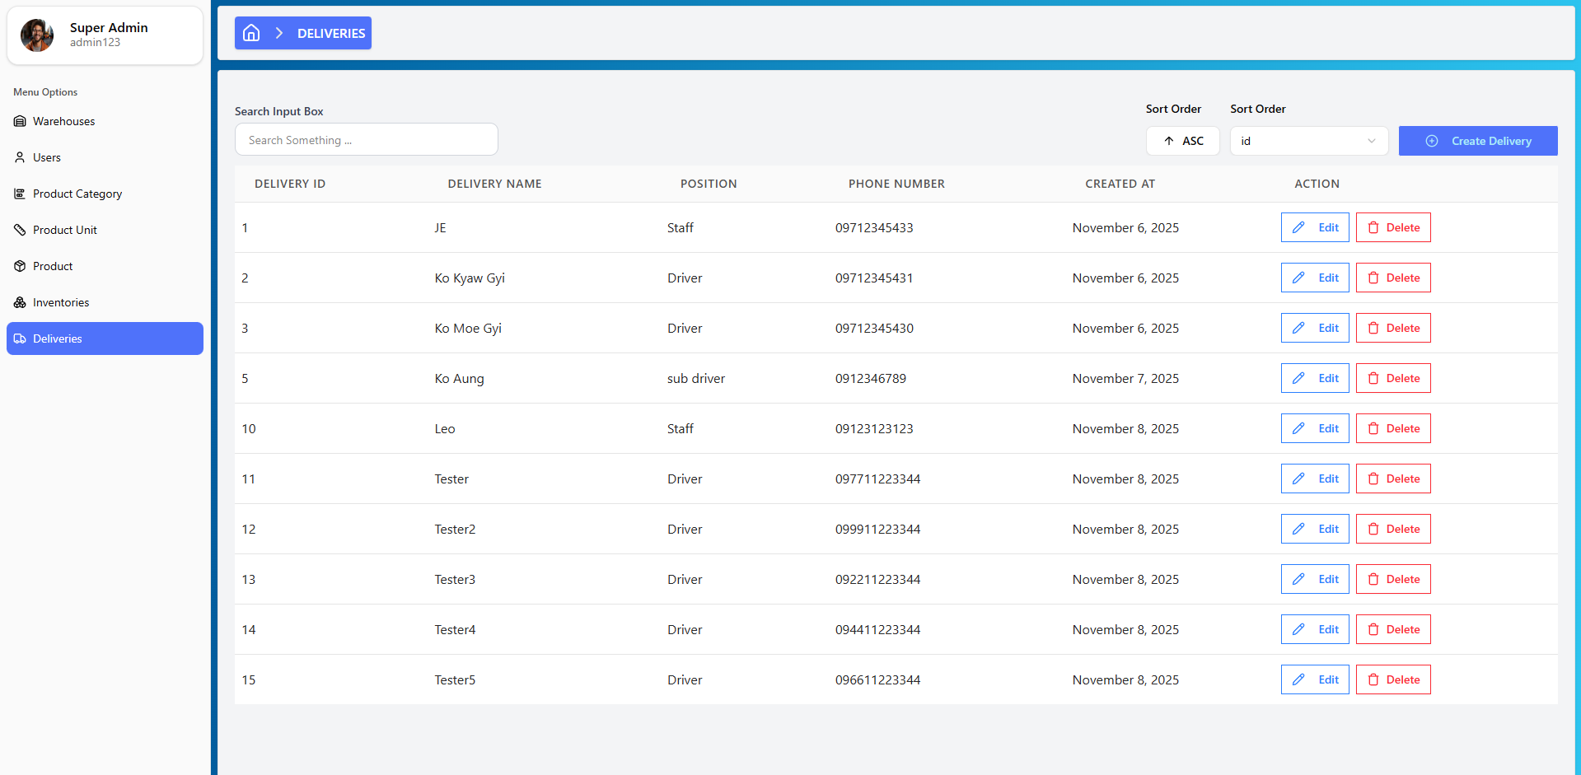Select phone number 09123123123
Viewport: 1581px width, 775px height.
tap(874, 429)
